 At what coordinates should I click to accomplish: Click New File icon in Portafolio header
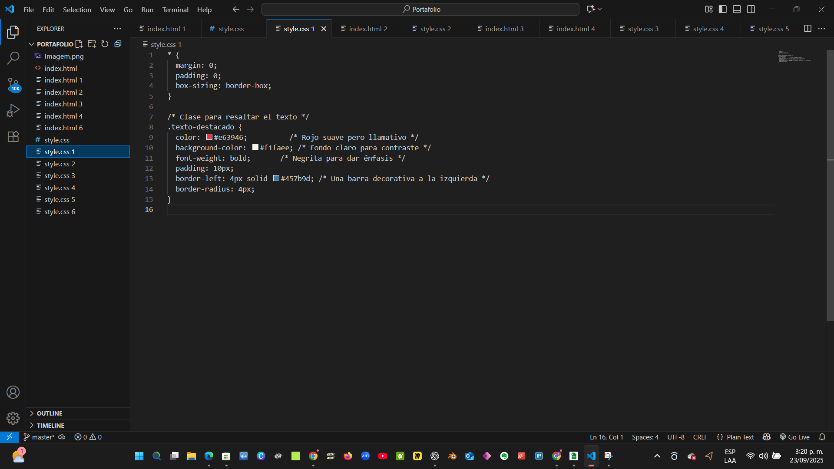(79, 44)
